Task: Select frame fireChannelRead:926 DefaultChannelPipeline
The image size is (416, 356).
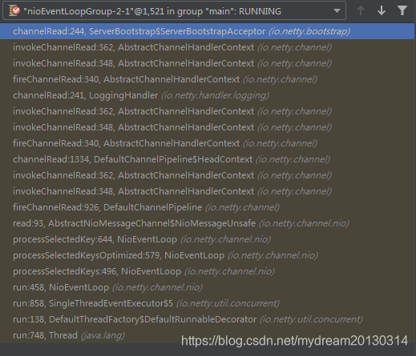Action: (207, 207)
